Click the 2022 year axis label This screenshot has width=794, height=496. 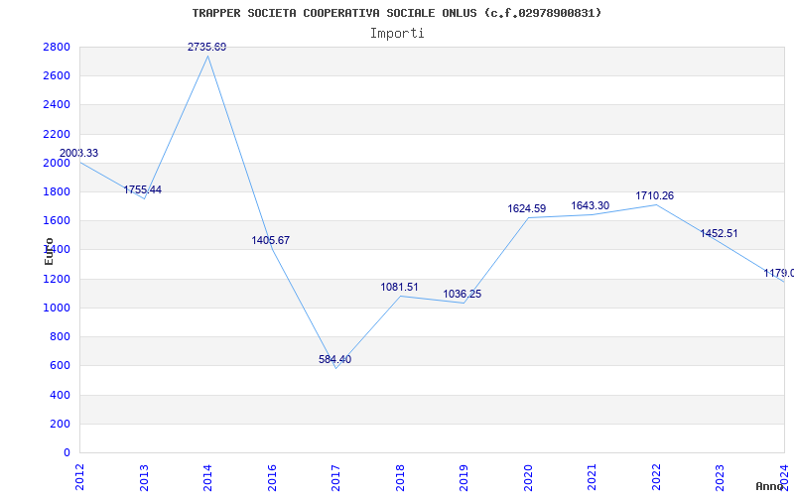[656, 477]
